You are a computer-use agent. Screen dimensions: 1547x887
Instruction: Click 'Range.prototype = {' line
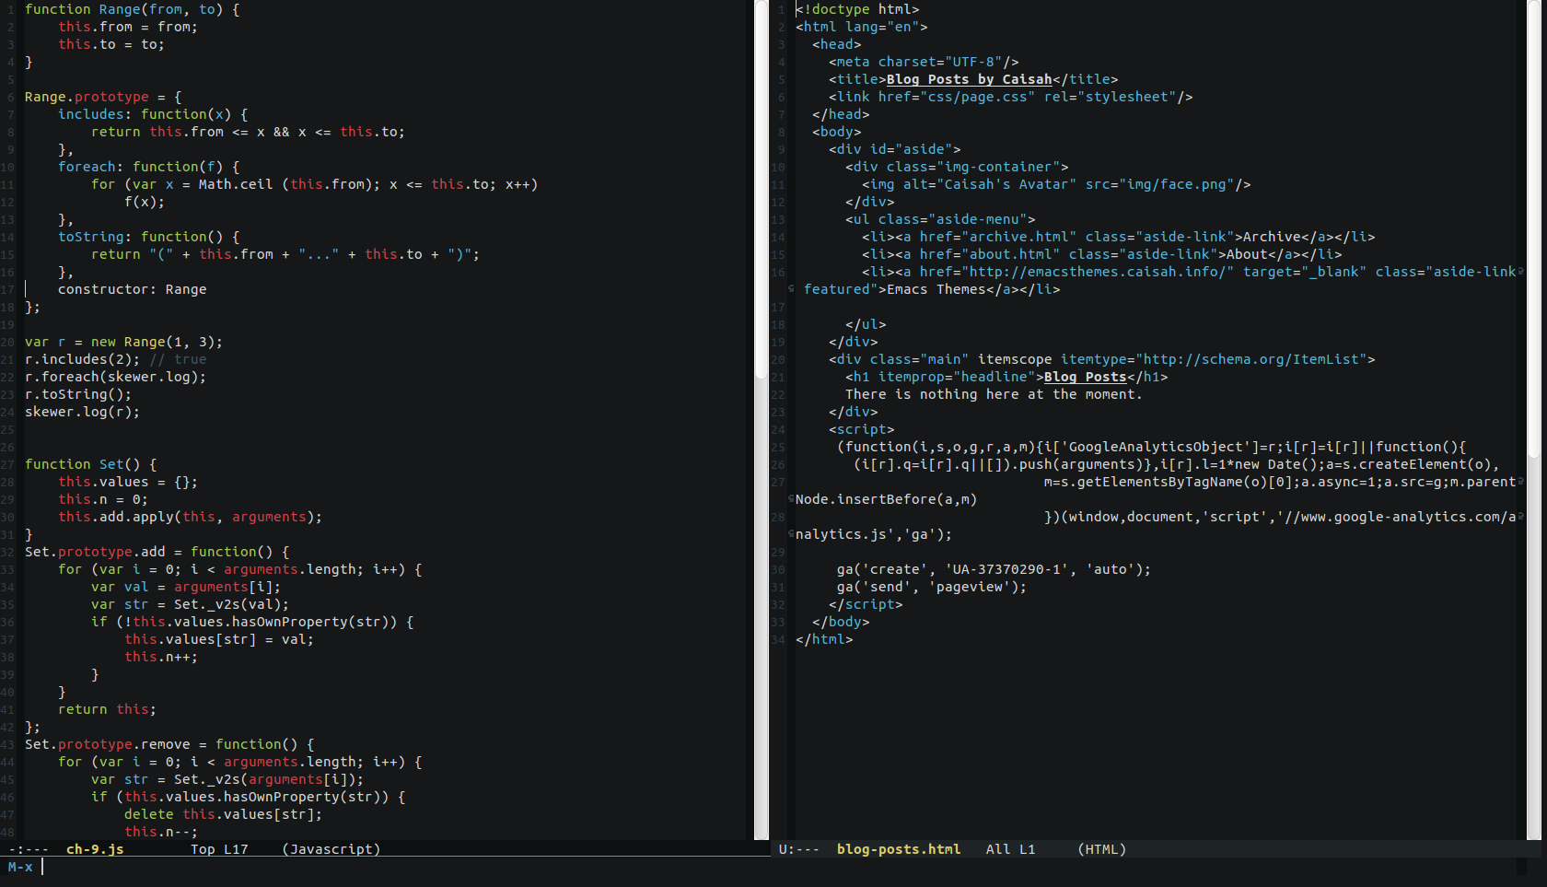[103, 97]
